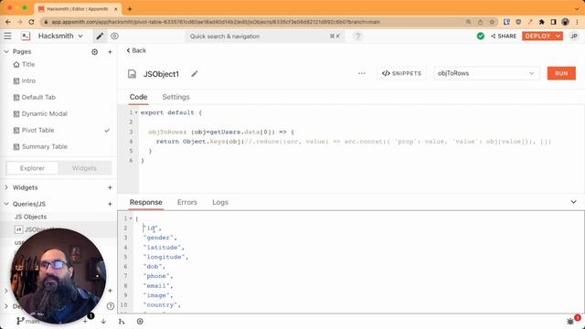The height and width of the screenshot is (329, 585).
Task: Click "country" in the response
Action: click(x=160, y=304)
